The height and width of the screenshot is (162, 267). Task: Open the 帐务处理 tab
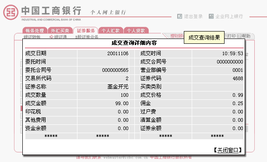click(x=35, y=31)
